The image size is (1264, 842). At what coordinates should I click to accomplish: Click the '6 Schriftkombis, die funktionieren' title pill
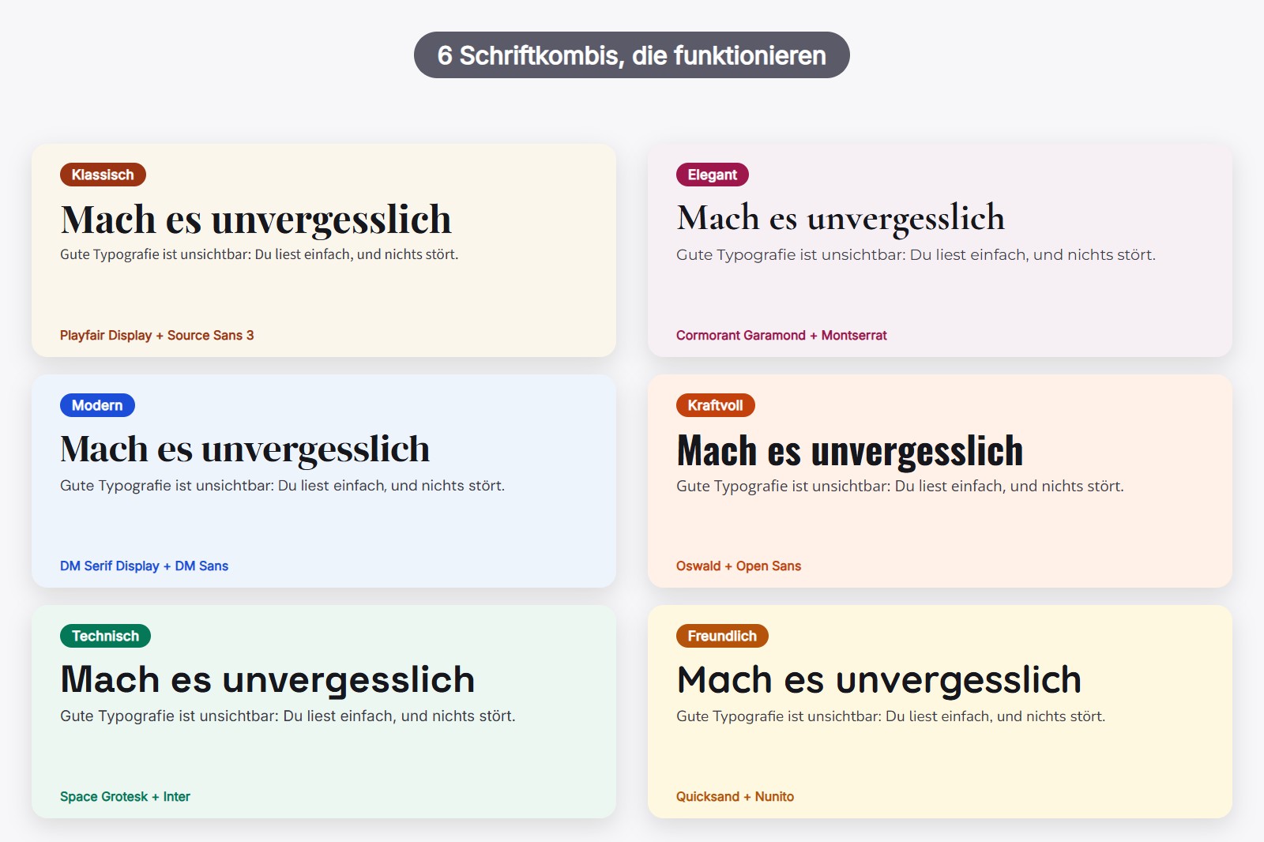[x=632, y=55]
